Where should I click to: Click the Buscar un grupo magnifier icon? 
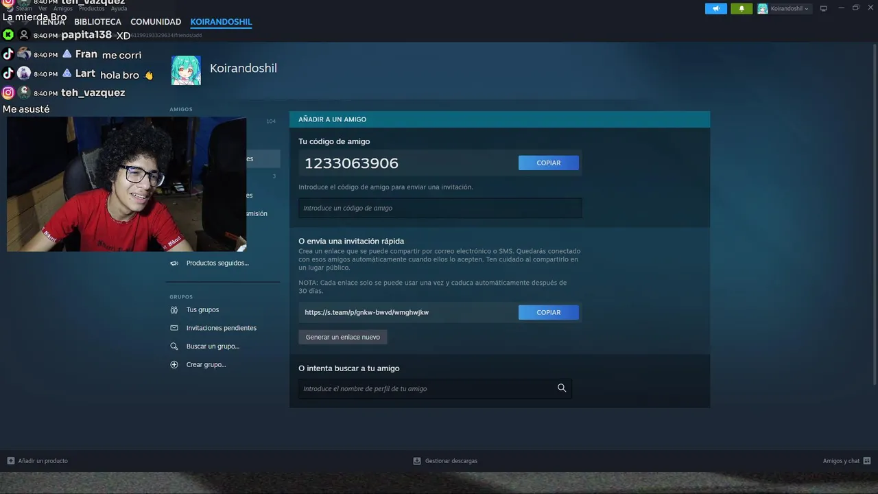click(x=174, y=346)
